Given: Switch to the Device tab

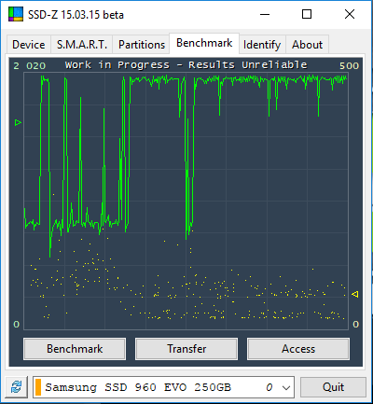Looking at the screenshot, I should click(29, 45).
